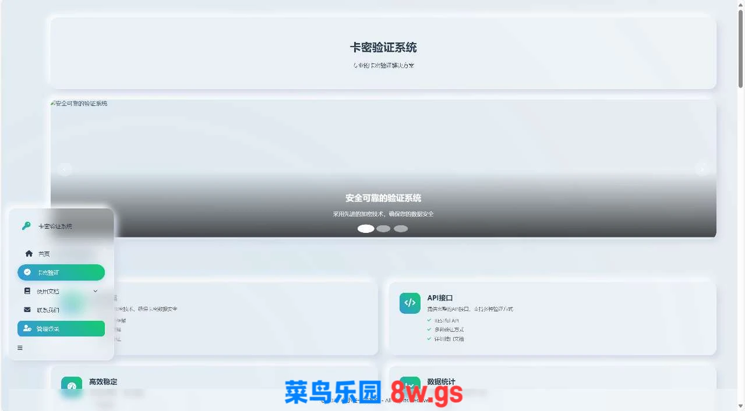This screenshot has width=745, height=411.
Task: Click the book icon for 使用文档
Action: pyautogui.click(x=27, y=291)
